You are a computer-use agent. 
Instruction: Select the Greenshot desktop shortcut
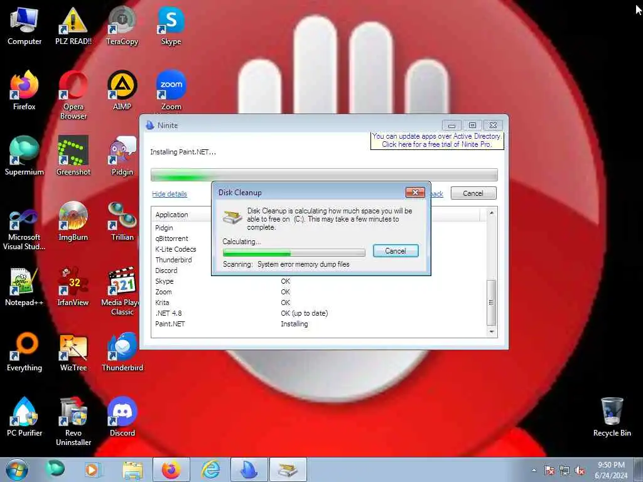pos(73,156)
